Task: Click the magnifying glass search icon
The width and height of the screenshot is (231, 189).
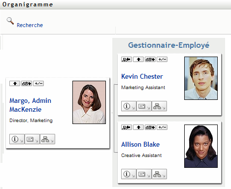Action: (x=10, y=21)
